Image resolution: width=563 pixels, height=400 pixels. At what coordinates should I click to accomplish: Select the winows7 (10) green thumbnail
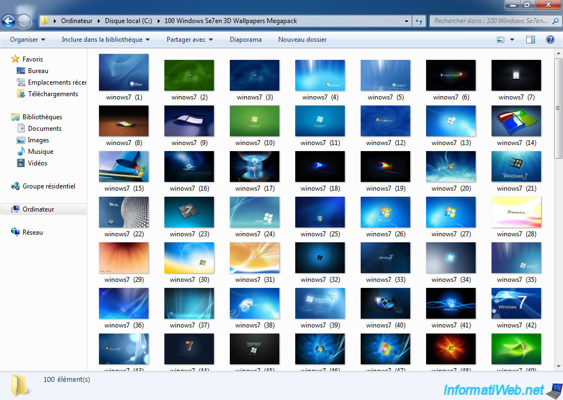pos(255,121)
